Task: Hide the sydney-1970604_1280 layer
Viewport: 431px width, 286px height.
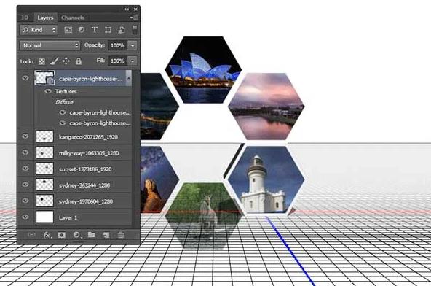Action: click(x=25, y=201)
